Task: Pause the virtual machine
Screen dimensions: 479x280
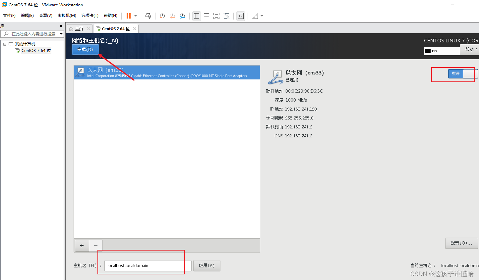Action: click(129, 16)
